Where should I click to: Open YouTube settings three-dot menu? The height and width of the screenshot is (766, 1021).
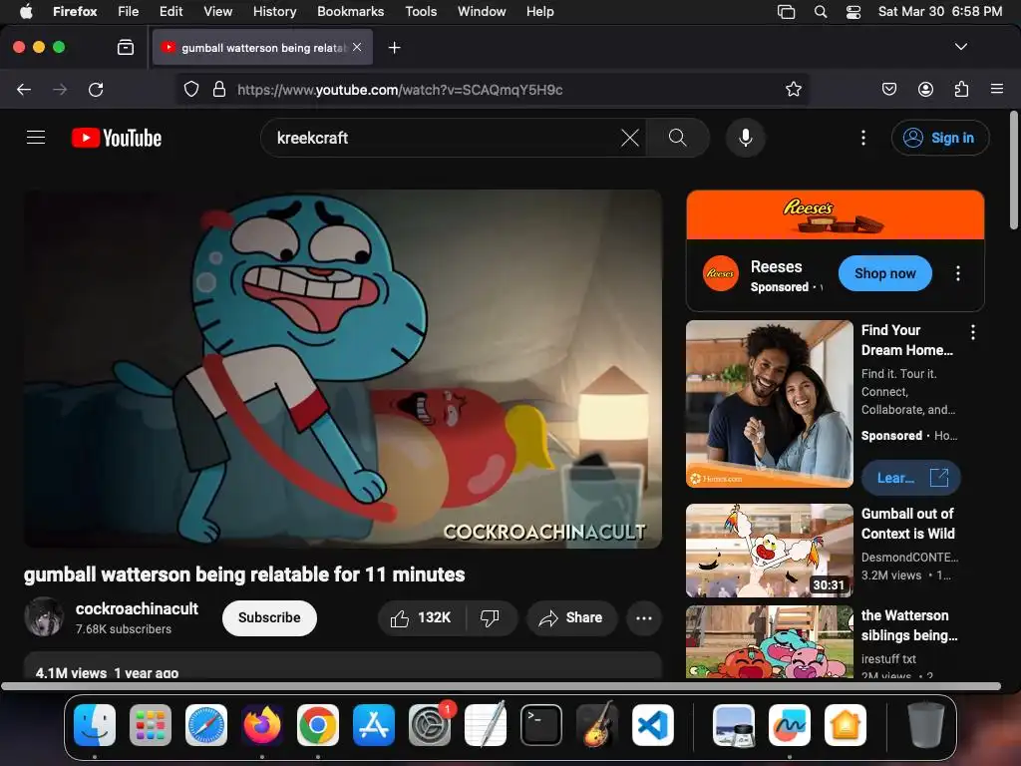(x=863, y=138)
